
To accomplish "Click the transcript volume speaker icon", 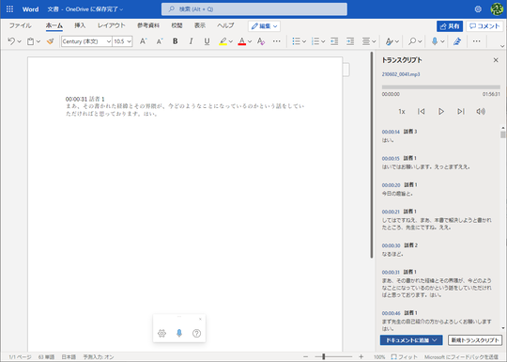I will (481, 111).
